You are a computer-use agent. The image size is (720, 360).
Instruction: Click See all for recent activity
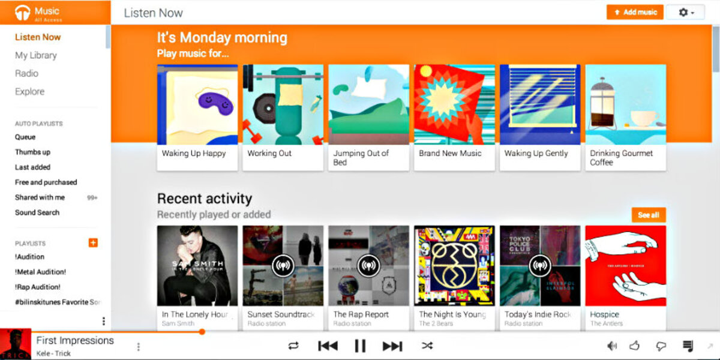pos(649,215)
